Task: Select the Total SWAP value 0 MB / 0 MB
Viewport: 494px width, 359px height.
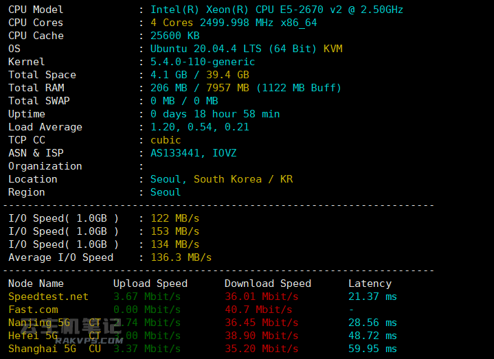Action: [184, 101]
